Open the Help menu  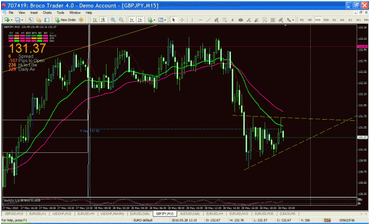click(89, 12)
